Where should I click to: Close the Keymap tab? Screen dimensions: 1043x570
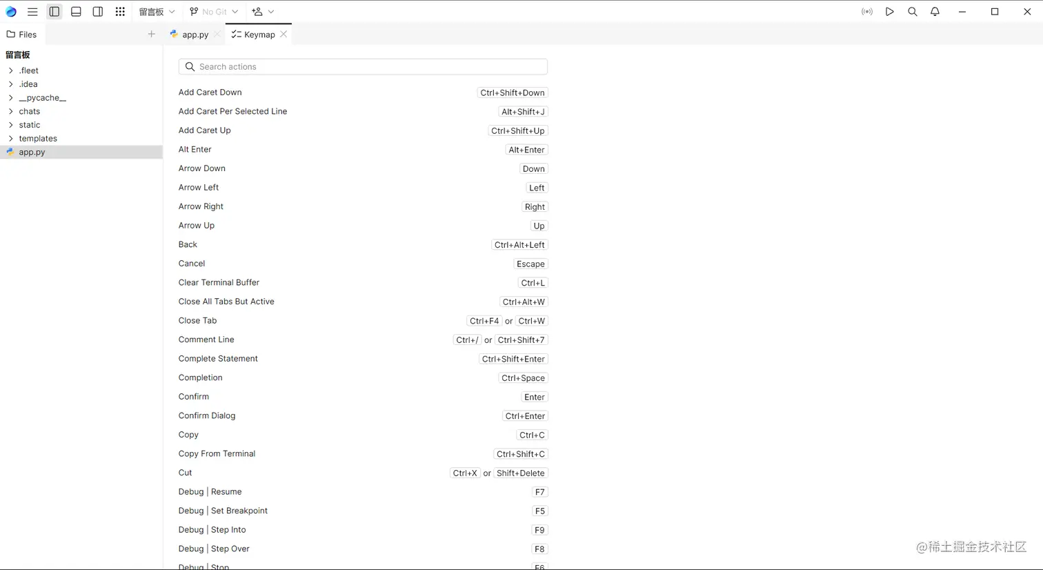284,35
